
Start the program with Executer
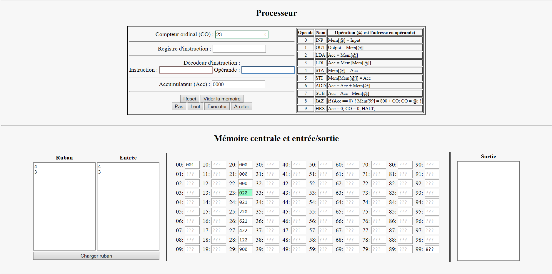click(x=217, y=106)
